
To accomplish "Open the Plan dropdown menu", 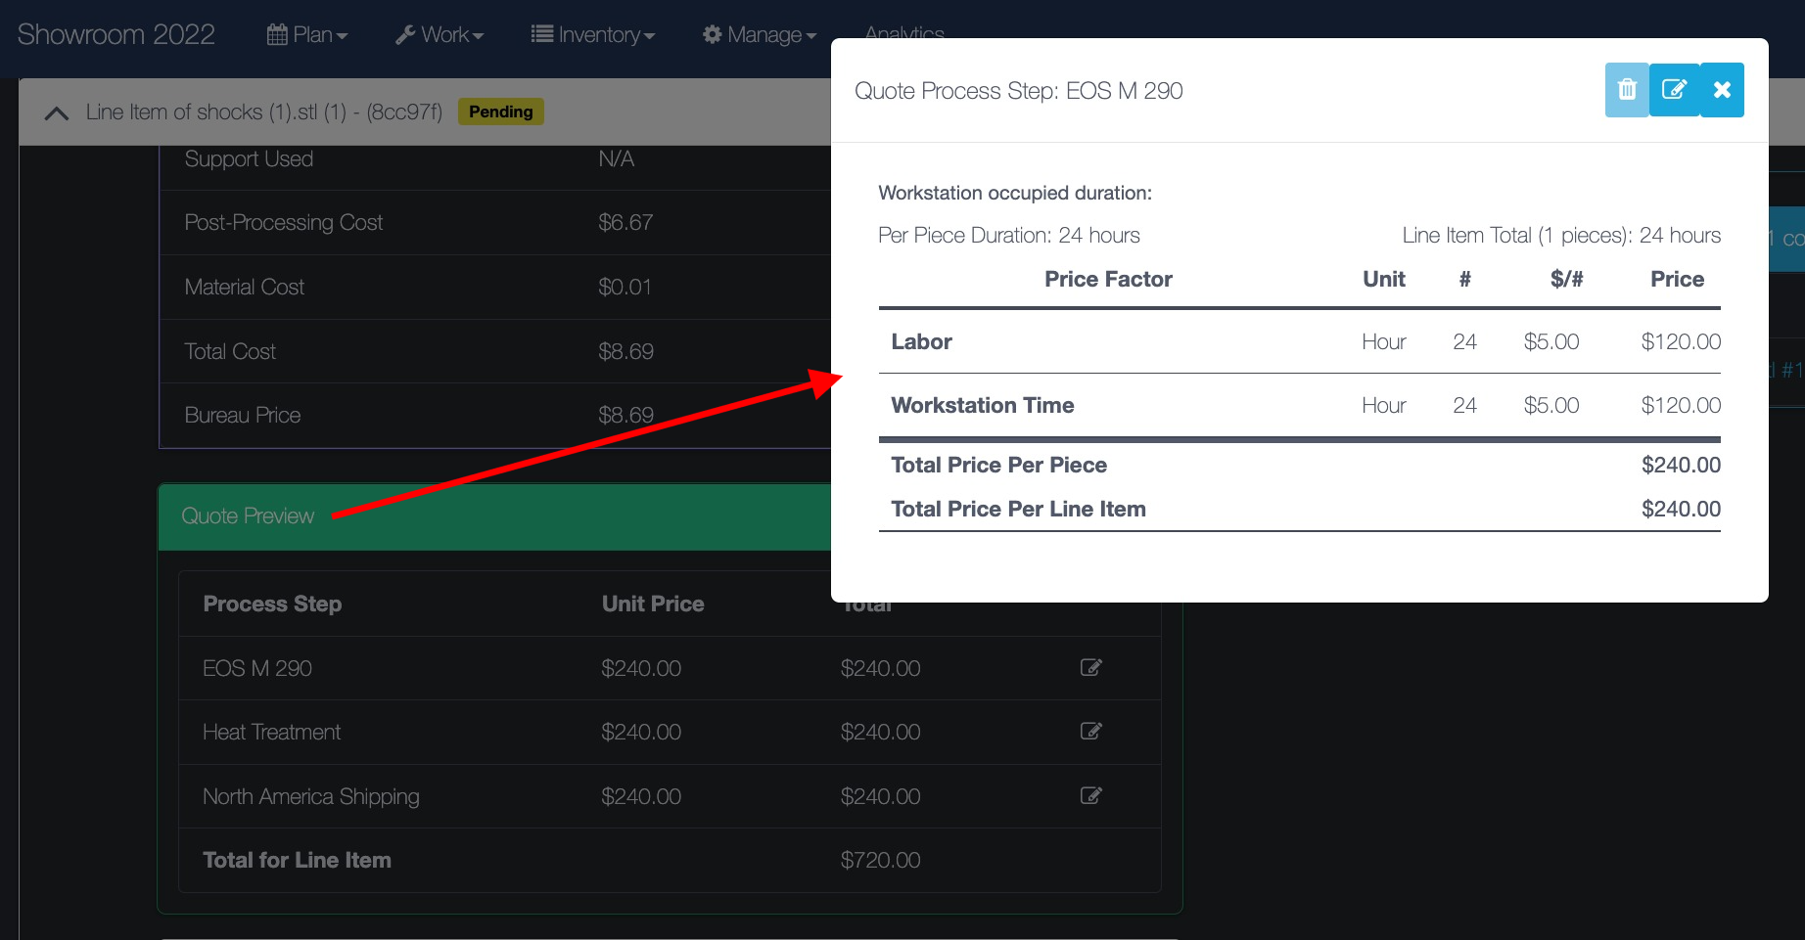I will click(x=307, y=35).
